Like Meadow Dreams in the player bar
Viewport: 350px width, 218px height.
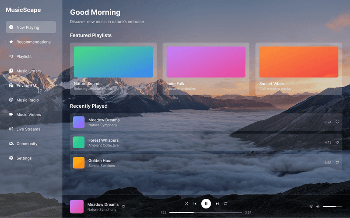(x=123, y=207)
